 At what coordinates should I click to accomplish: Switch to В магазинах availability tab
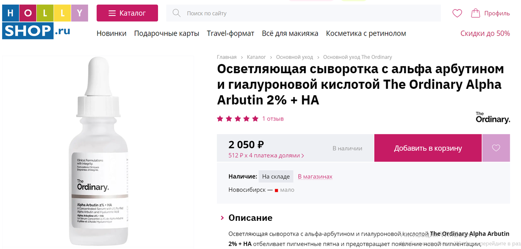point(315,176)
